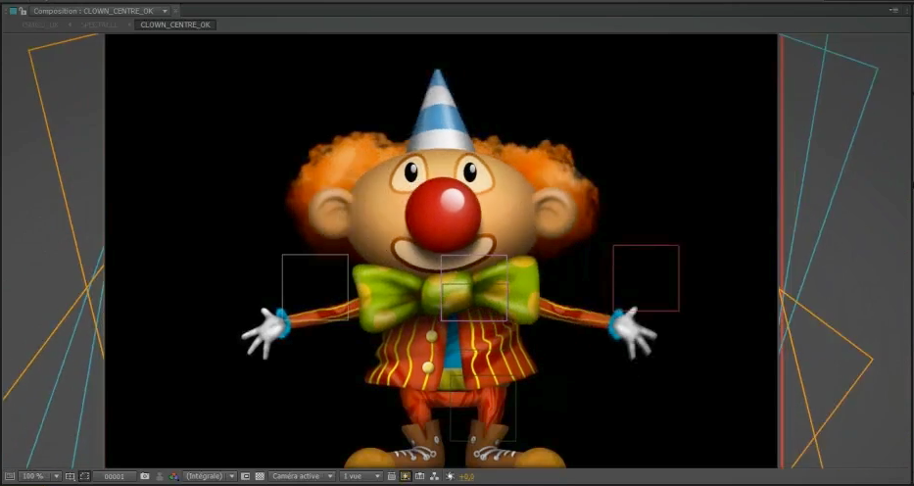This screenshot has width=914, height=486.
Task: Open the 1 vue layout dropdown
Action: point(361,476)
